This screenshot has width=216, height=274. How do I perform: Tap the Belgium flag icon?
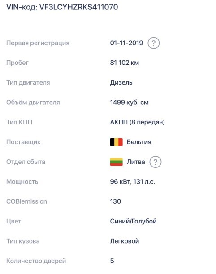coord(117,142)
